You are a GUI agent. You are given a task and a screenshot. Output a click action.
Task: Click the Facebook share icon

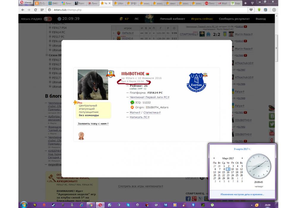pyautogui.click(x=188, y=198)
